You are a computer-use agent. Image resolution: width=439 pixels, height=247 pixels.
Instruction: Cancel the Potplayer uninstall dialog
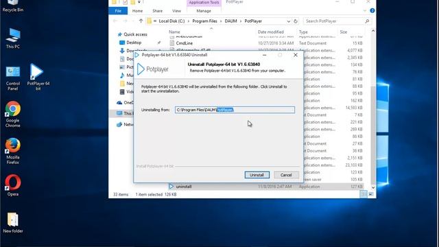286,175
